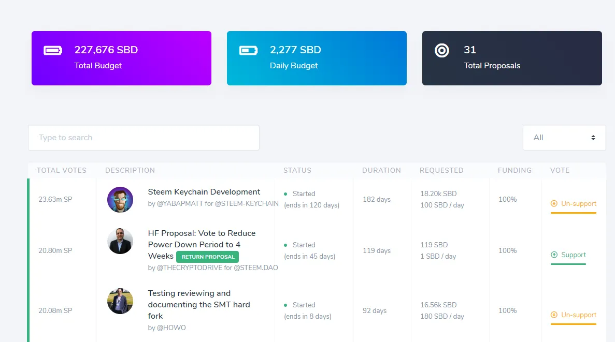
Task: Click the 100% funding value for Steem Keychain
Action: (x=508, y=199)
